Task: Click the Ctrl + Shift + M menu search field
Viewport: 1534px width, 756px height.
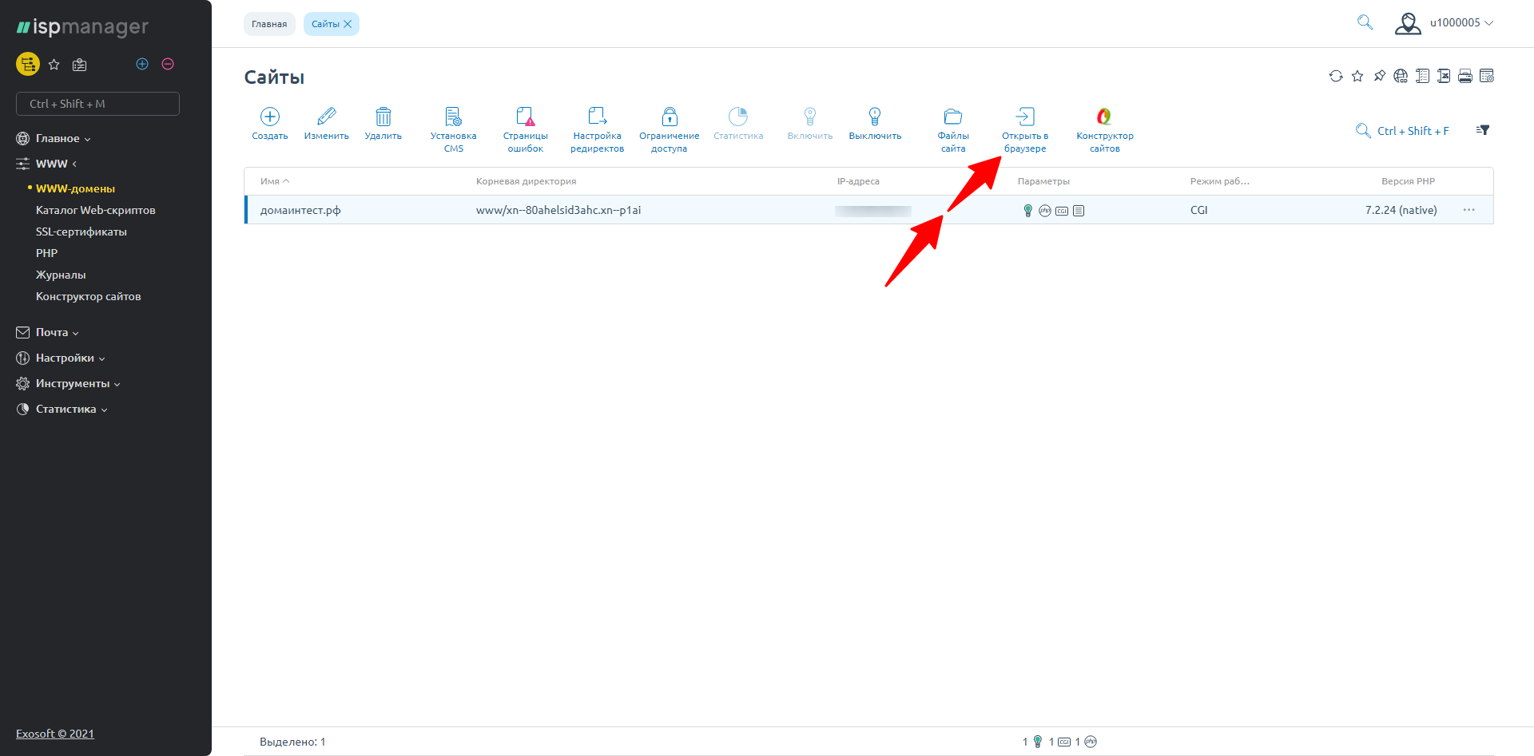Action: coord(97,104)
